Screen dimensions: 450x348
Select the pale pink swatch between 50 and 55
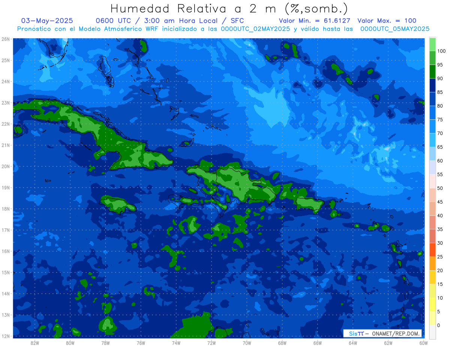432,181
